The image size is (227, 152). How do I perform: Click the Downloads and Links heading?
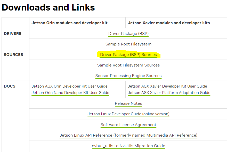pos(48,7)
